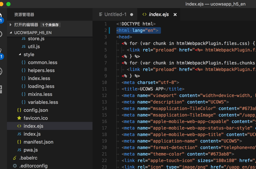Click the gear icon beside .editorconfig
Image resolution: width=256 pixels, height=169 pixels.
15,166
